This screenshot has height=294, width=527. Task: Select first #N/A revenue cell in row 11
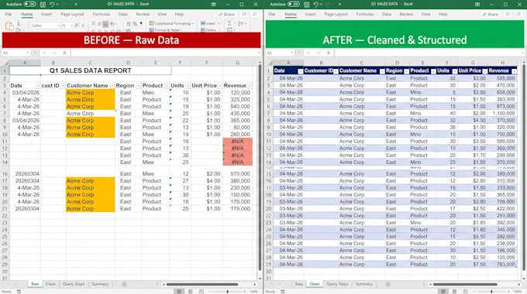point(237,142)
